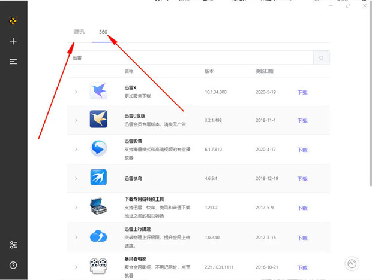Expand the 暴风看电影 row chevron
This screenshot has width=372, height=280.
[76, 267]
